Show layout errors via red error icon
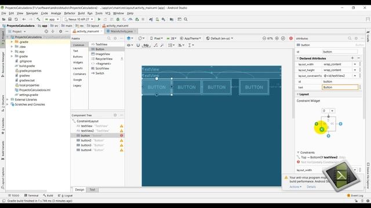 [x=291, y=38]
